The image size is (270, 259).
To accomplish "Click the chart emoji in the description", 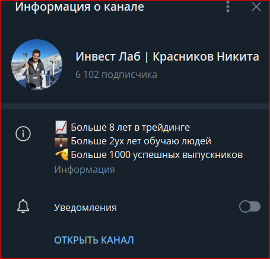I will (61, 127).
